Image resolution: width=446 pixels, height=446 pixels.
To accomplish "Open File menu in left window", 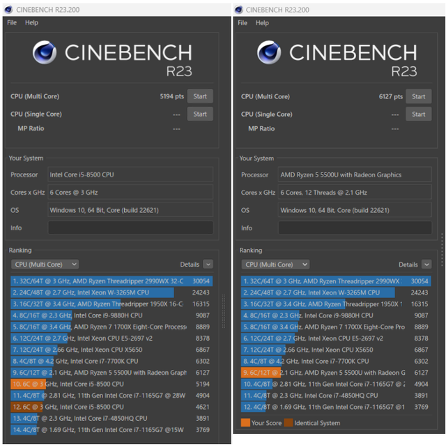I will (x=12, y=22).
